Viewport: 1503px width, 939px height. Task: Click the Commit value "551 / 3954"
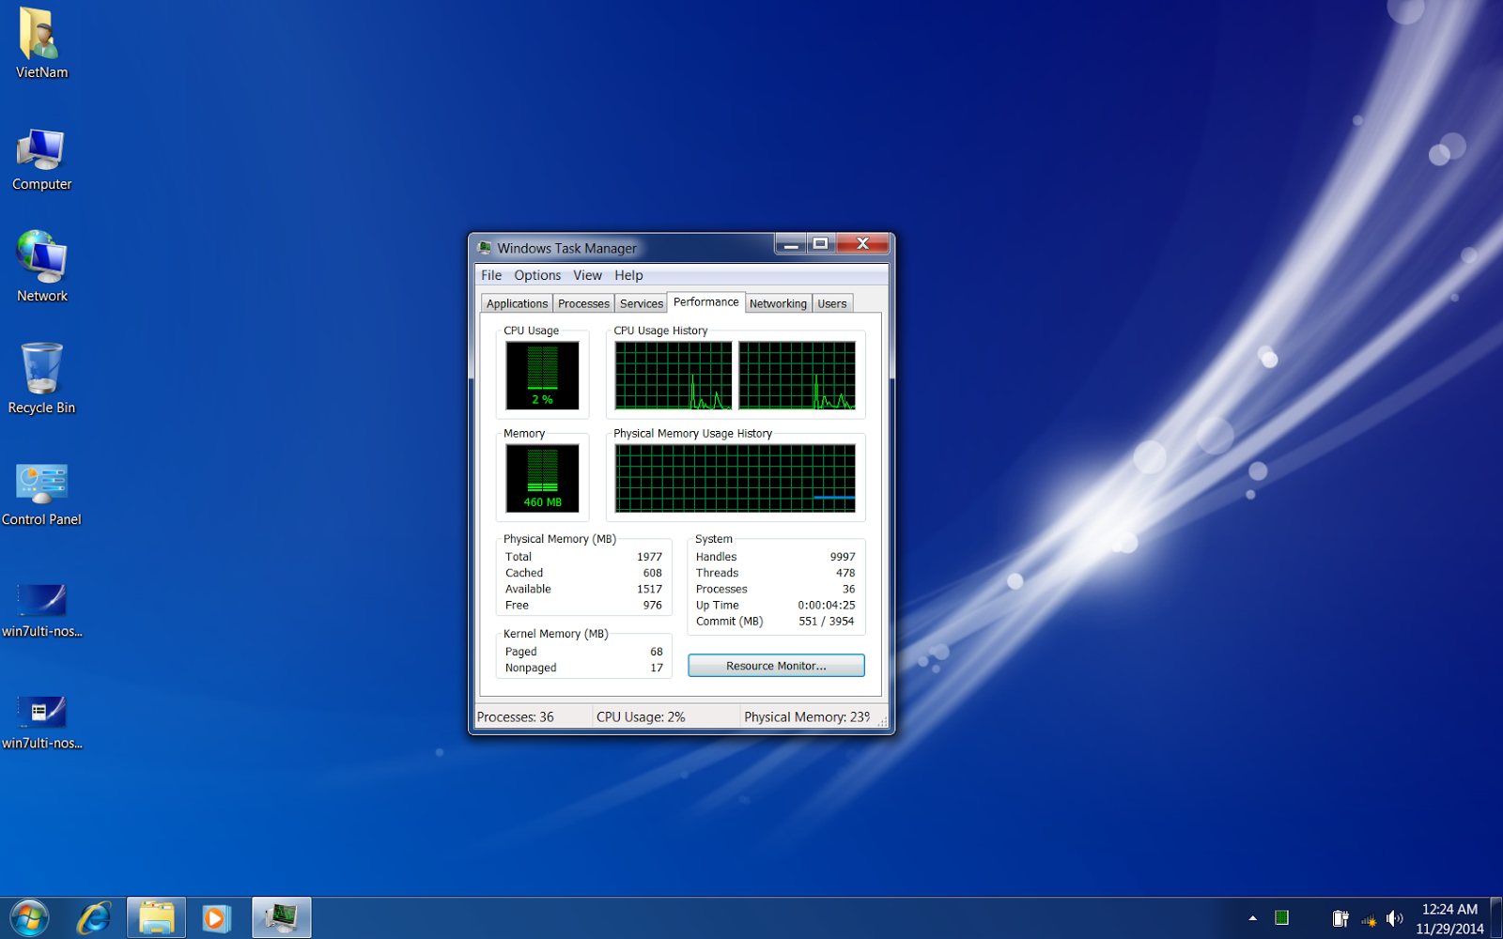tap(827, 621)
